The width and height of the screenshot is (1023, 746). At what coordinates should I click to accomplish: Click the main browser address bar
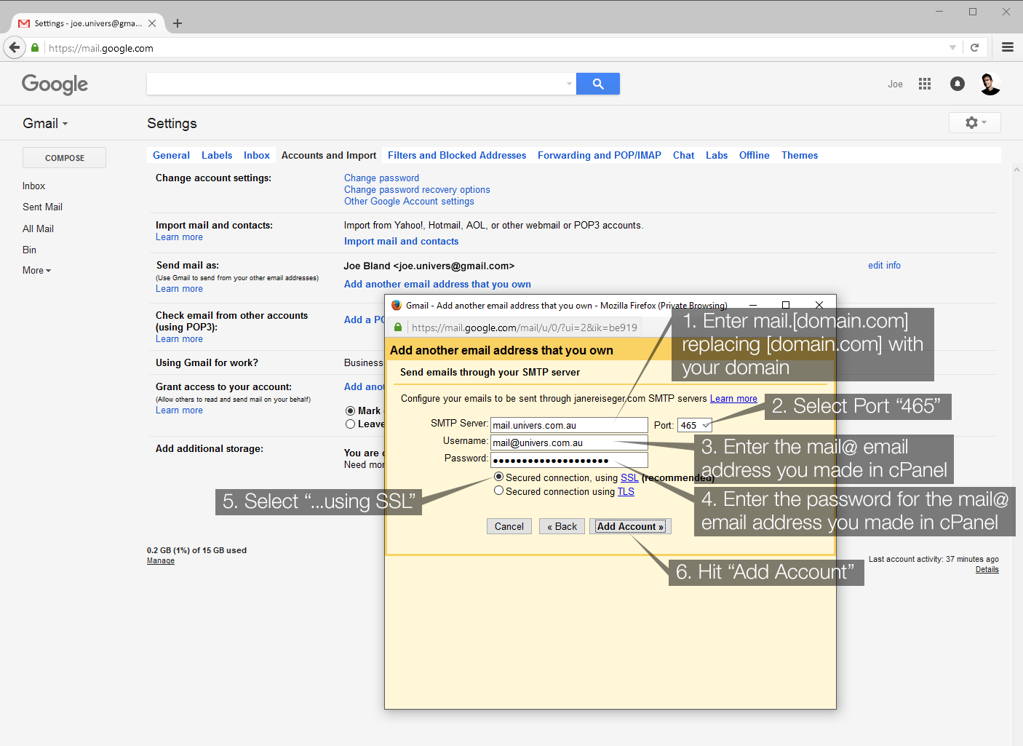coord(495,48)
